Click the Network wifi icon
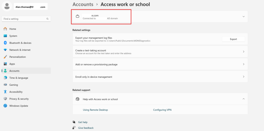Screen dimensions: 264x131 click(x=5, y=50)
